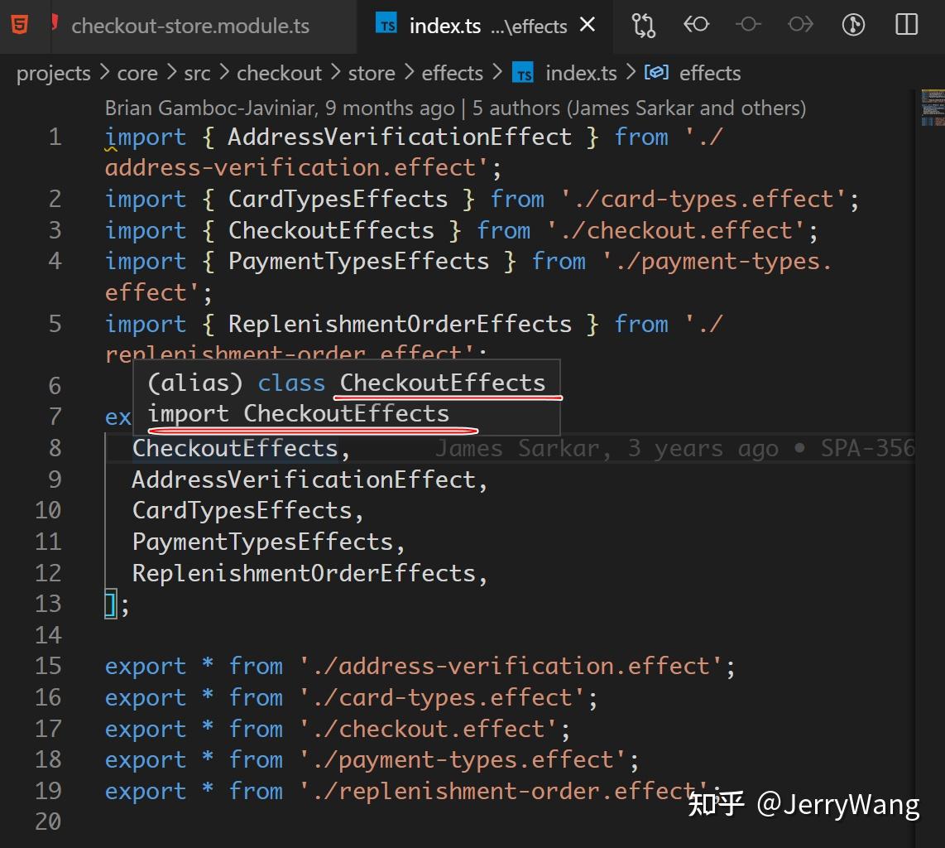Screen dimensions: 945x848
Task: Open the store breadcrumb dropdown
Action: tap(372, 74)
